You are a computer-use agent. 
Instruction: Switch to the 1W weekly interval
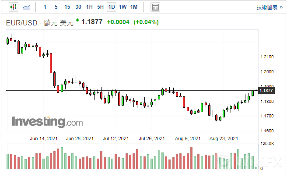point(123,7)
